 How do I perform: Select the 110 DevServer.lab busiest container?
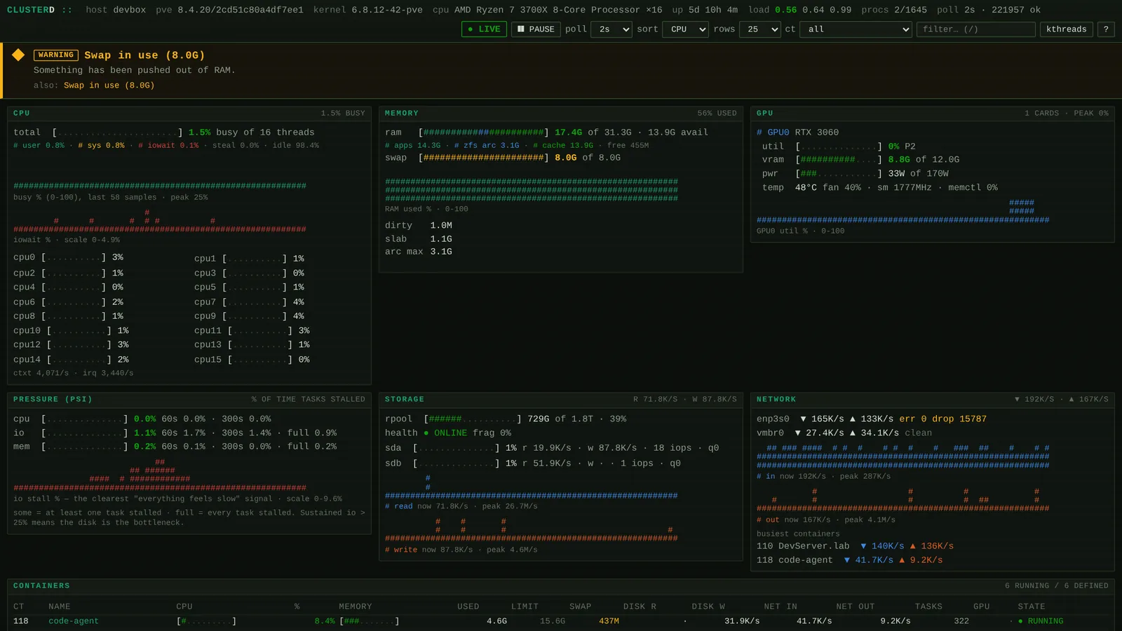[855, 546]
